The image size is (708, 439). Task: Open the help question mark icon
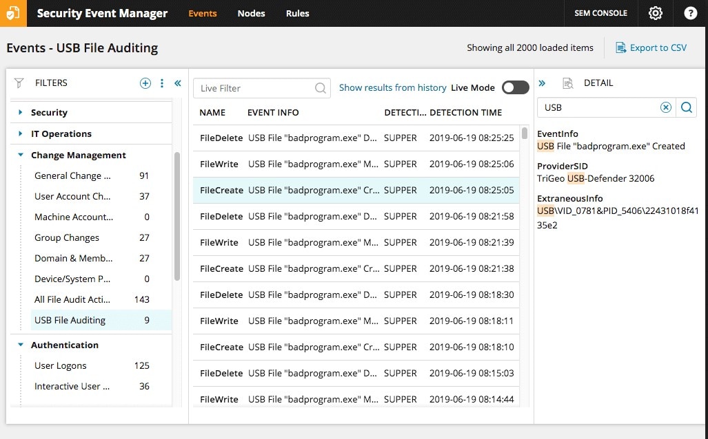(x=690, y=13)
